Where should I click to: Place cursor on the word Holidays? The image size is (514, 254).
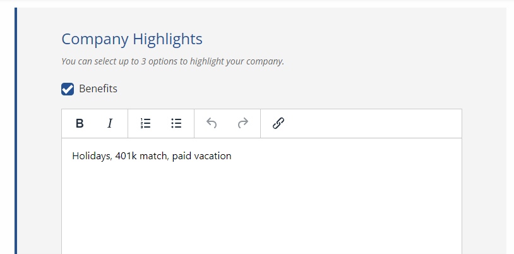pos(91,156)
